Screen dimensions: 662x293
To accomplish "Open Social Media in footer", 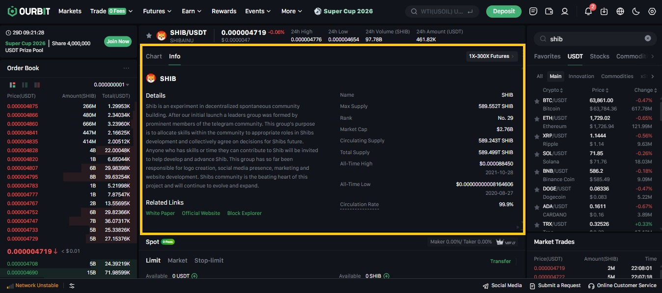I will click(x=502, y=286).
